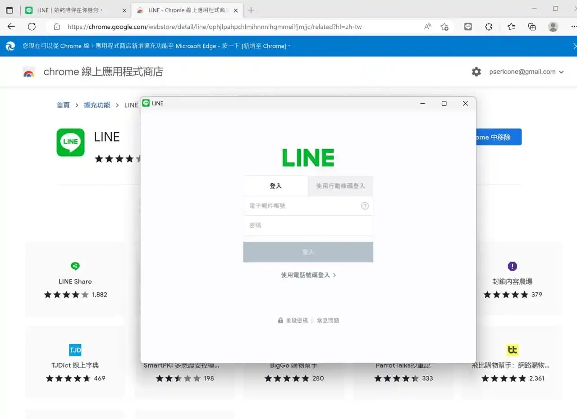Click the 333 rating count of ParrotTalks
This screenshot has height=419, width=577.
coord(427,378)
